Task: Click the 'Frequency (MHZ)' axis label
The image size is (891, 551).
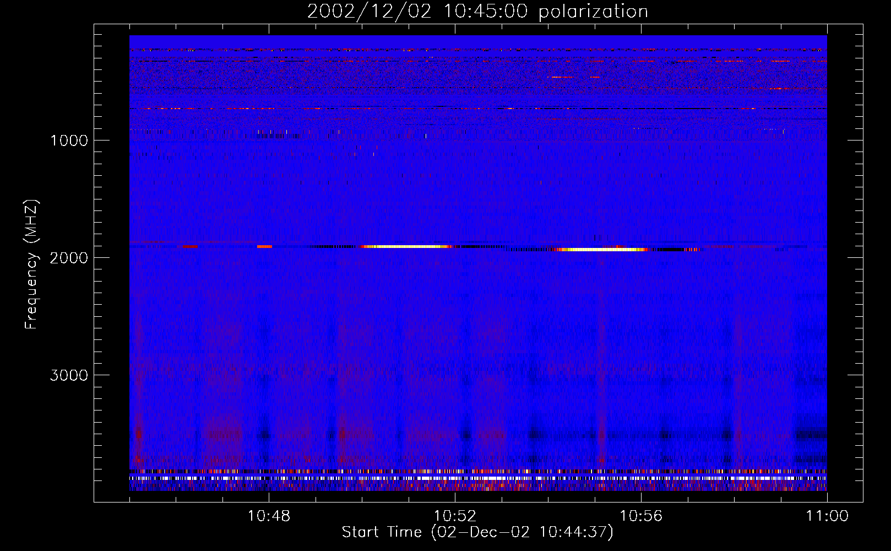Action: (32, 264)
